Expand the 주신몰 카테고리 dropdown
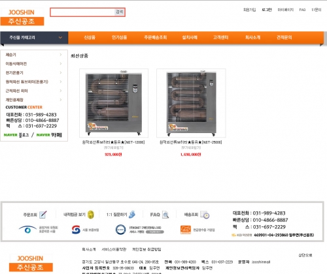Screen dimensions: 327x274 [60, 38]
